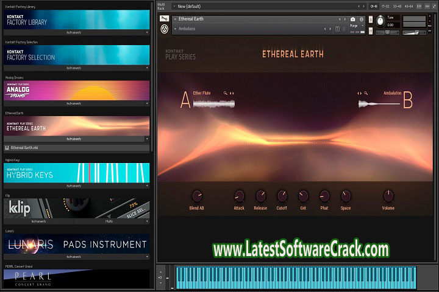
Task: Click the snapshot camera icon
Action: (x=352, y=19)
